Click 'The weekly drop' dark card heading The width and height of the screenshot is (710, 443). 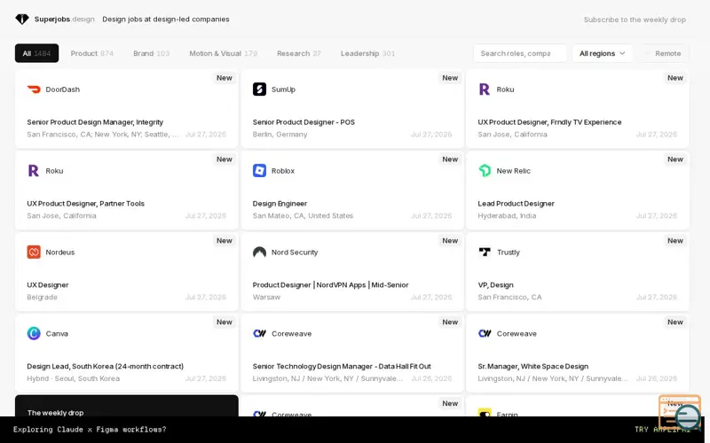point(55,413)
